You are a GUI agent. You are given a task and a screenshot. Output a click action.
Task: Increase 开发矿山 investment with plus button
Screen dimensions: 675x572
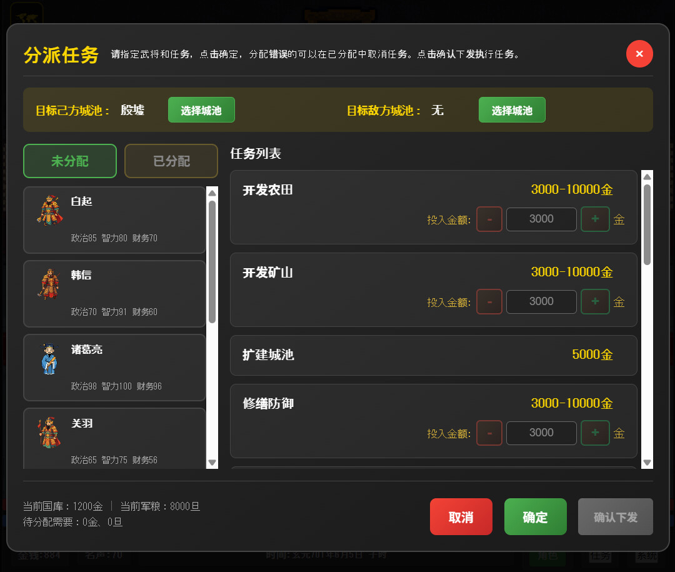595,301
